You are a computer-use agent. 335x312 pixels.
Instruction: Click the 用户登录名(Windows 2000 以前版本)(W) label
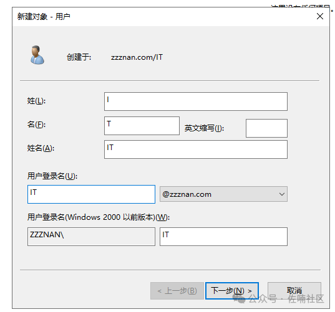[x=99, y=217]
